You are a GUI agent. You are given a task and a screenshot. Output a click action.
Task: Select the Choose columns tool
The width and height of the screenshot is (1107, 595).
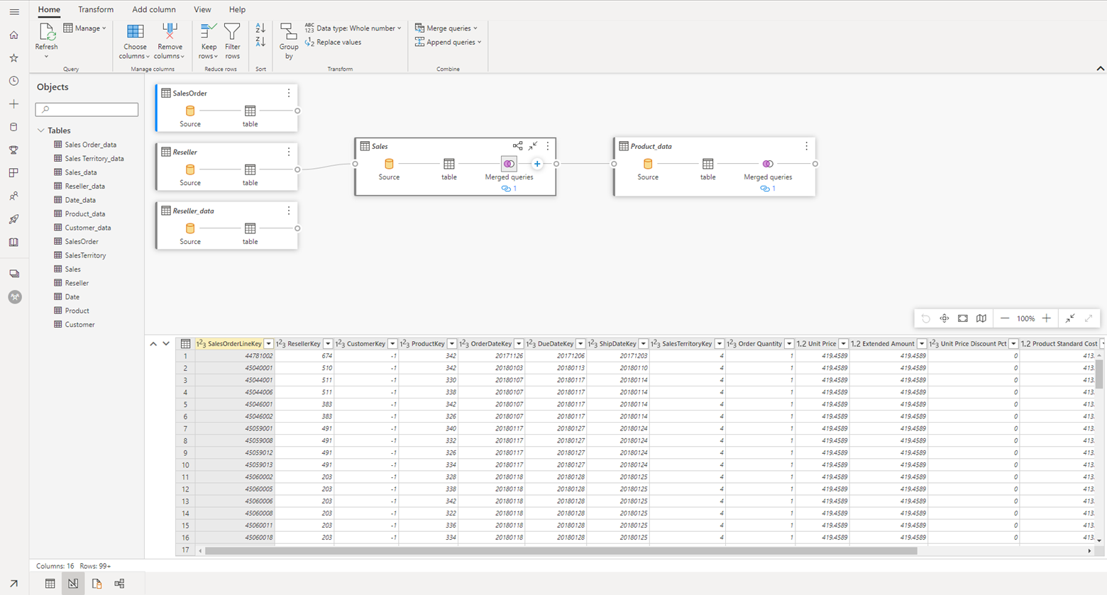point(134,40)
